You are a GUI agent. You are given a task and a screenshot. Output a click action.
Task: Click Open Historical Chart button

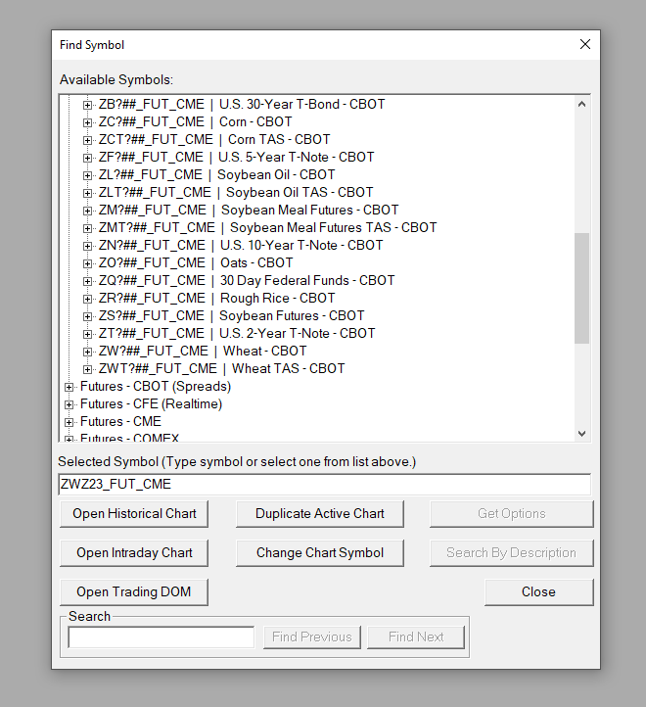pos(134,513)
